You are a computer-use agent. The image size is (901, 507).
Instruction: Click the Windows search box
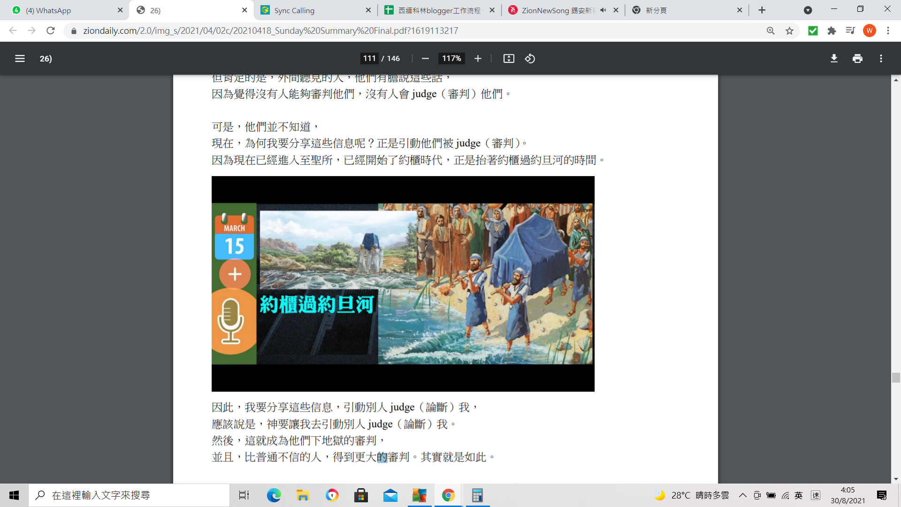point(129,495)
